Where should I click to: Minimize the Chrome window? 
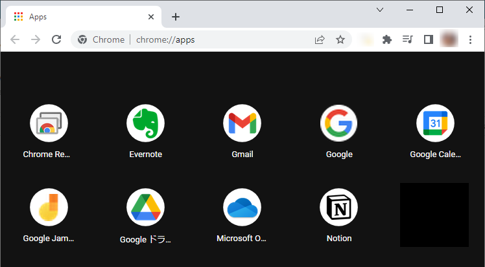click(x=410, y=10)
